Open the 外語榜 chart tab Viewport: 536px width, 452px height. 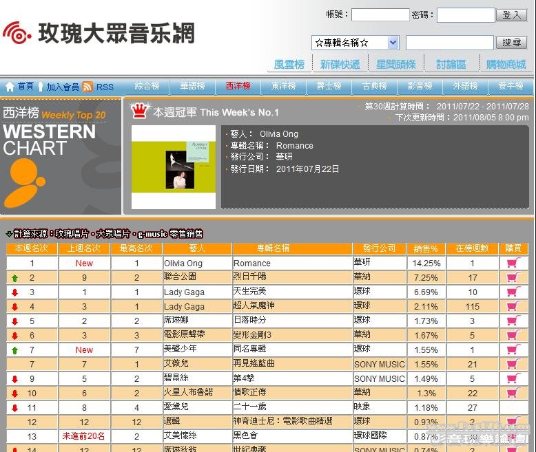click(465, 86)
